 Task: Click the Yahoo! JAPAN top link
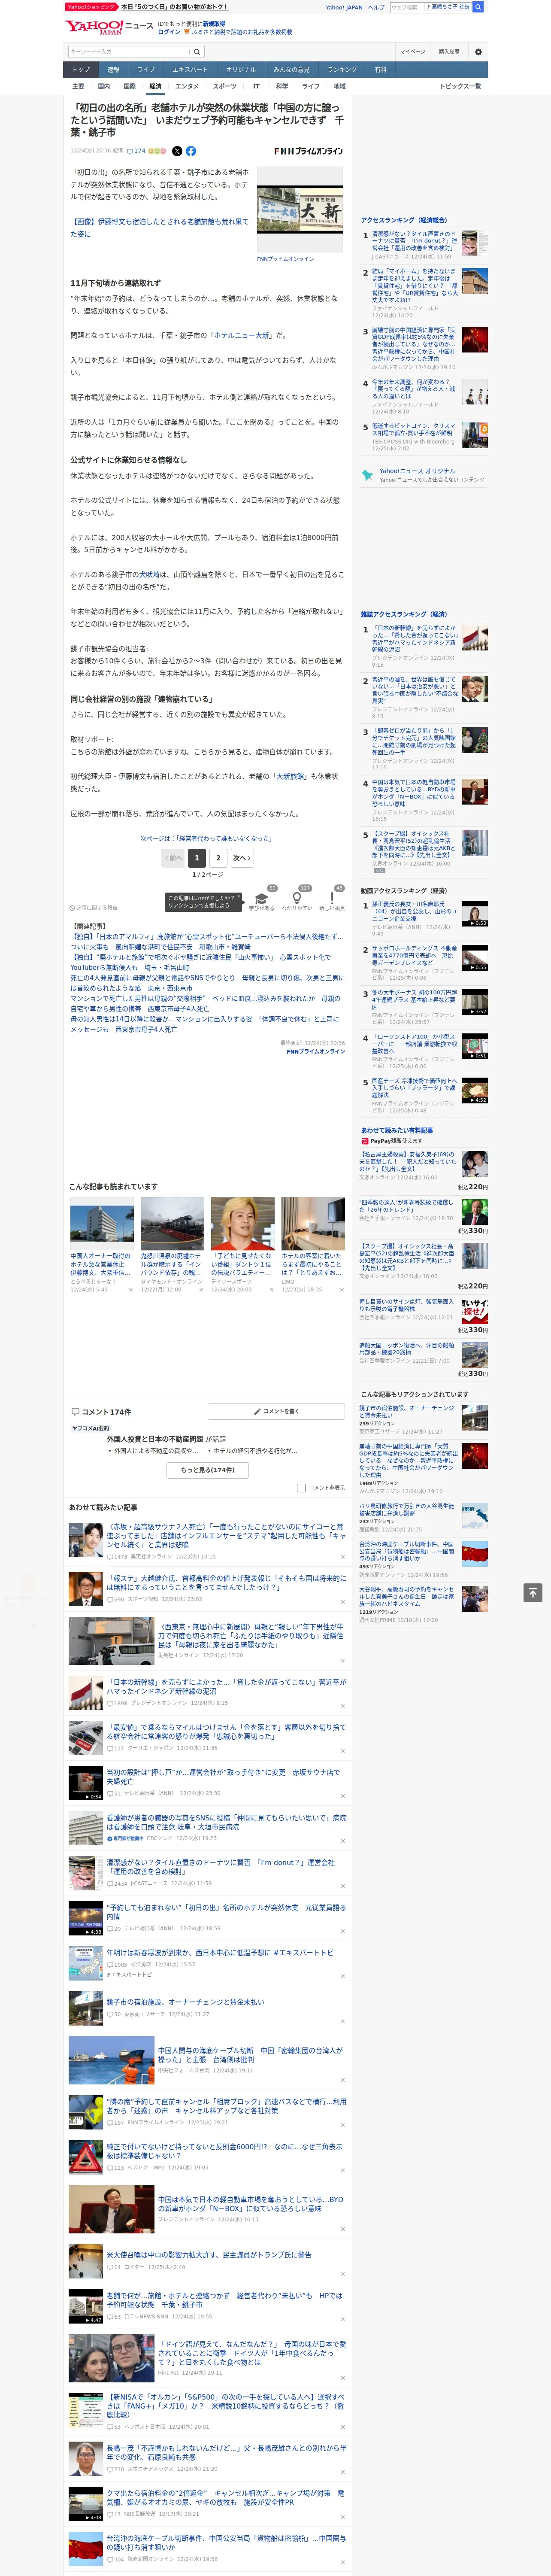(x=344, y=7)
